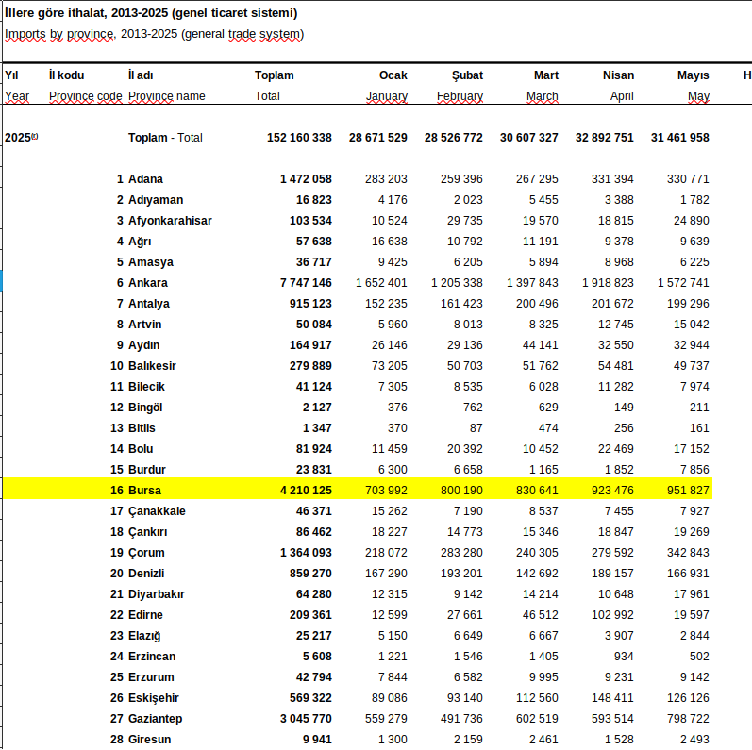Click the "Ocak" month header
This screenshot has height=750, width=752.
393,75
